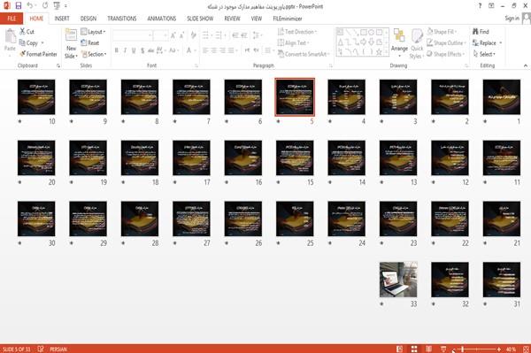Increase font size icon

[173, 35]
